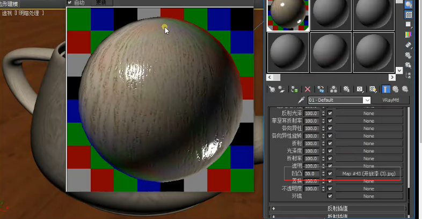Click horizontal scrollbar thumb under sample slots
Screen dimensions: 422x219
(277, 78)
